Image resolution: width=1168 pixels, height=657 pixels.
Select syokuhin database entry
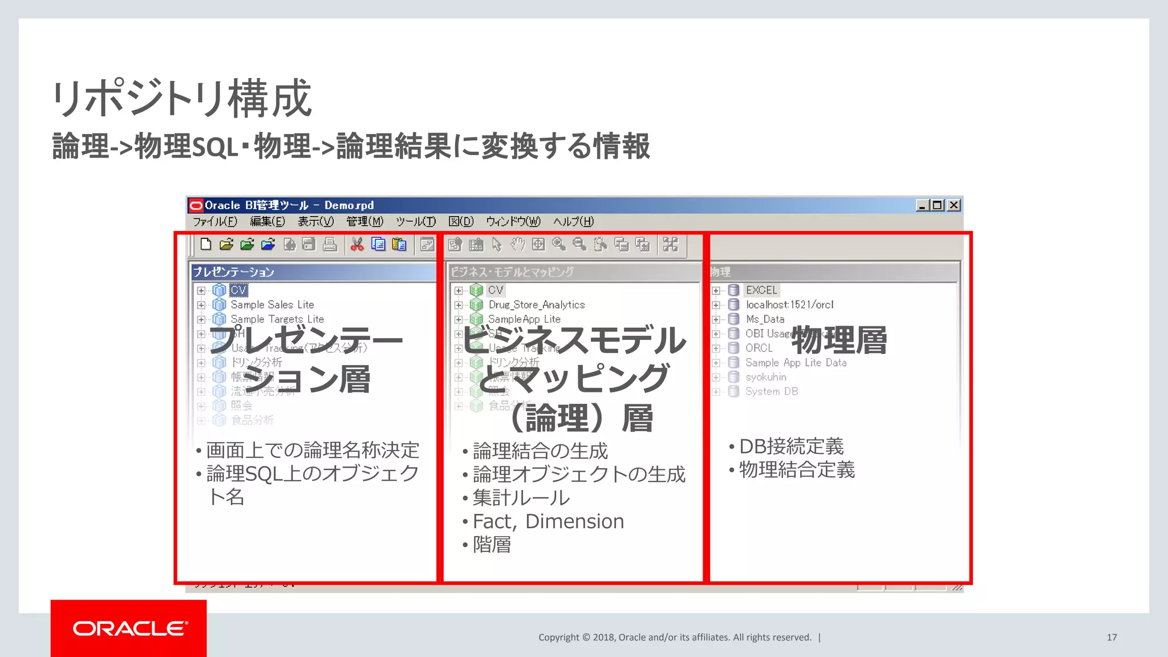765,377
